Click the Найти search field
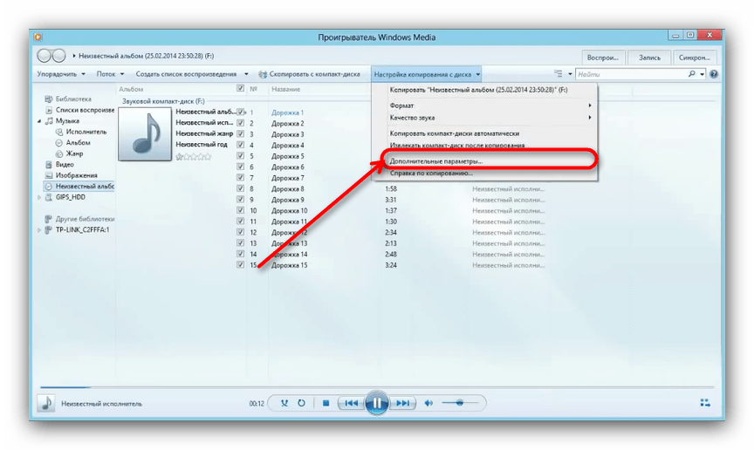Viewport: 754px width, 450px height. 632,74
